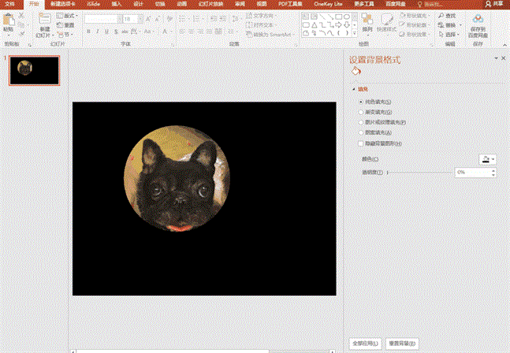Viewport: 510px width, 353px height.
Task: Select Picture or texture fill (图片或纹理填充)
Action: [361, 123]
